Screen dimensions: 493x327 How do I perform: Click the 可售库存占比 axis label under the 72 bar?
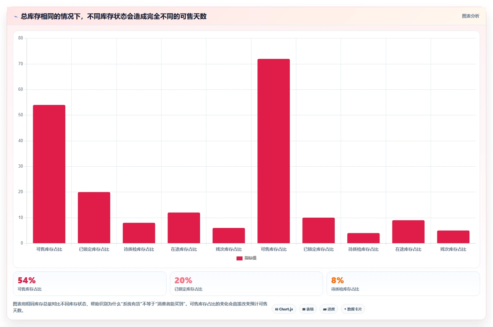(274, 249)
